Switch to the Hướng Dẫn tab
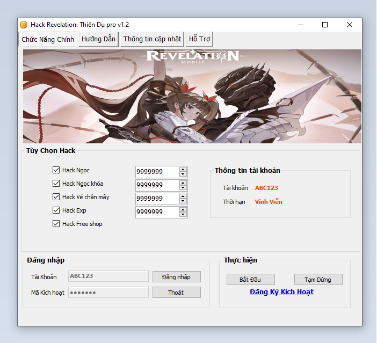 [x=98, y=39]
